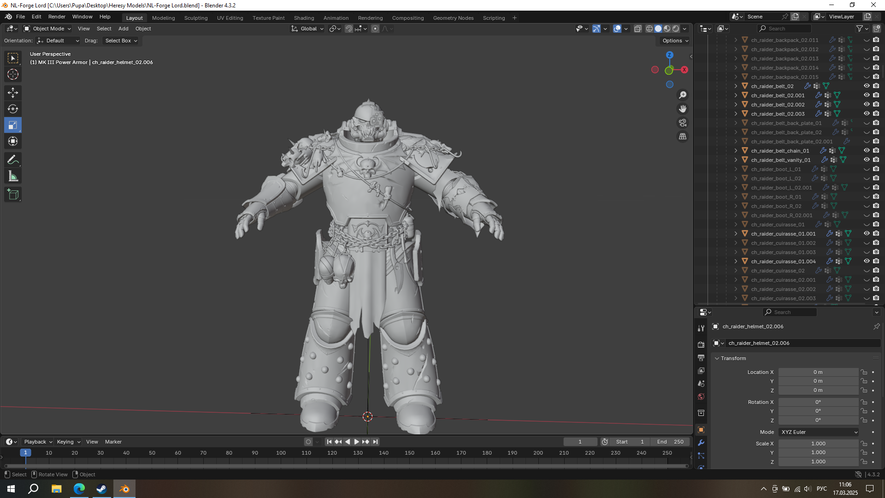Viewport: 885px width, 498px height.
Task: Open the Object Mode dropdown
Action: [47, 29]
